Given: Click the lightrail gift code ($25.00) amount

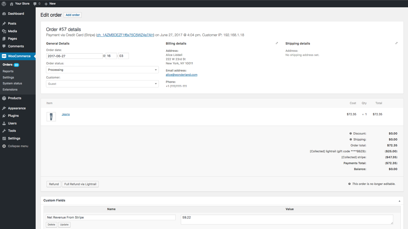Looking at the screenshot, I should pyautogui.click(x=391, y=151).
